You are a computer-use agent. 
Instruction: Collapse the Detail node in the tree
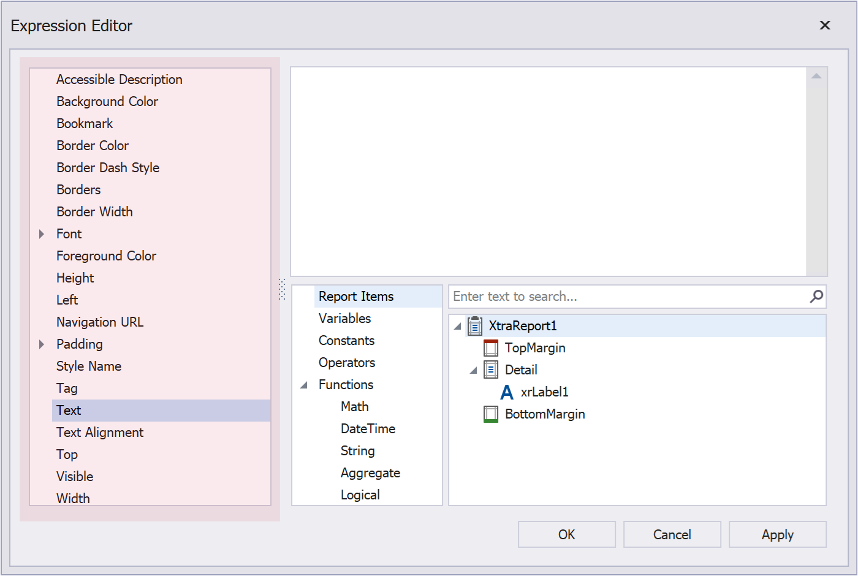tap(473, 369)
